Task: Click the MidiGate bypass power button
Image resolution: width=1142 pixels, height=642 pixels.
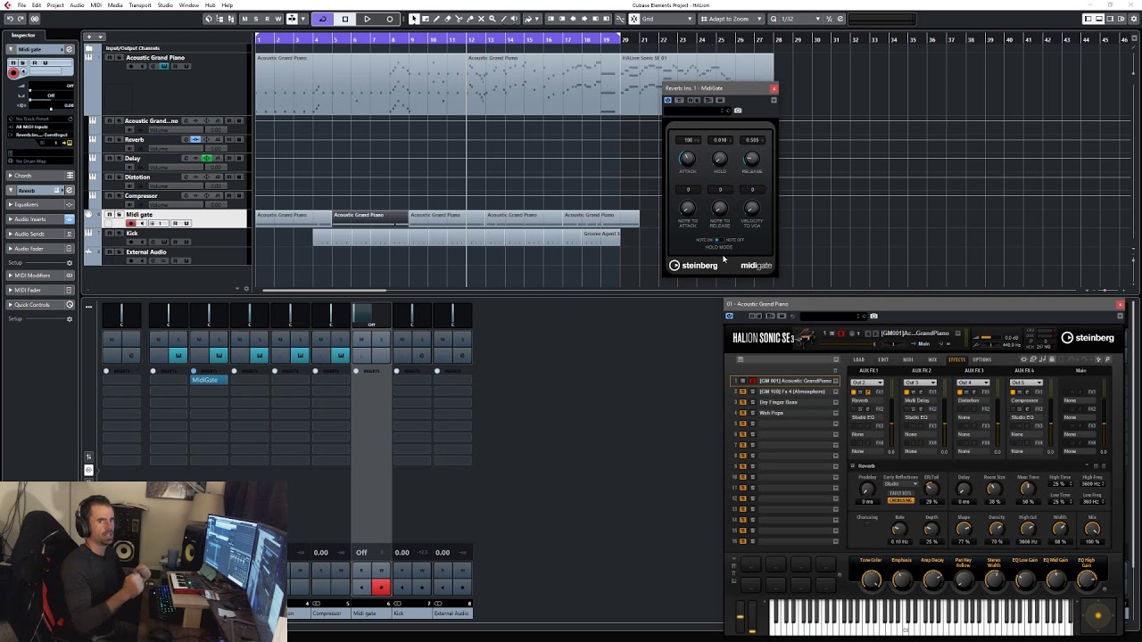Action: tap(667, 100)
